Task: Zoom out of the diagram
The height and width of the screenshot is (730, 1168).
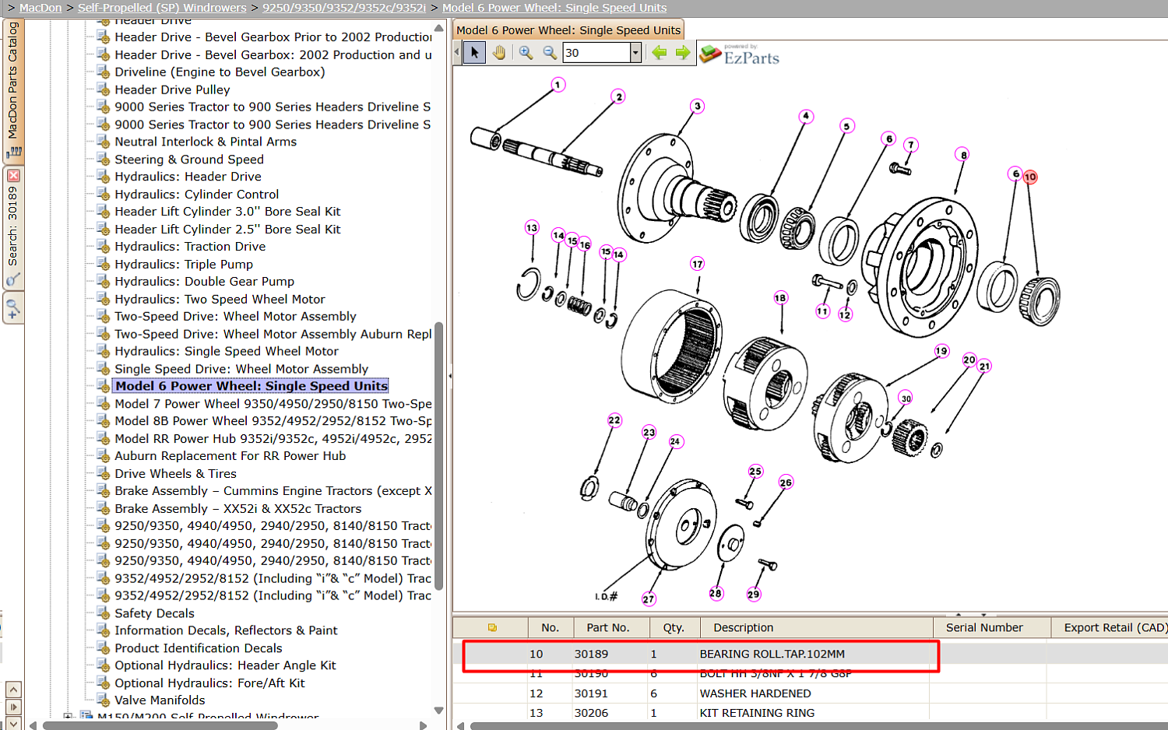Action: (550, 53)
